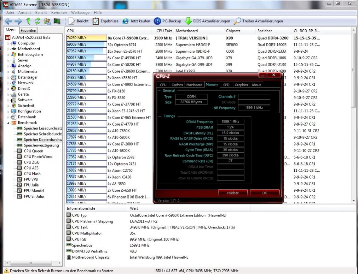Viewport: 358px width, 274px height.
Task: Open the Favoriten menu
Action: pos(59,13)
